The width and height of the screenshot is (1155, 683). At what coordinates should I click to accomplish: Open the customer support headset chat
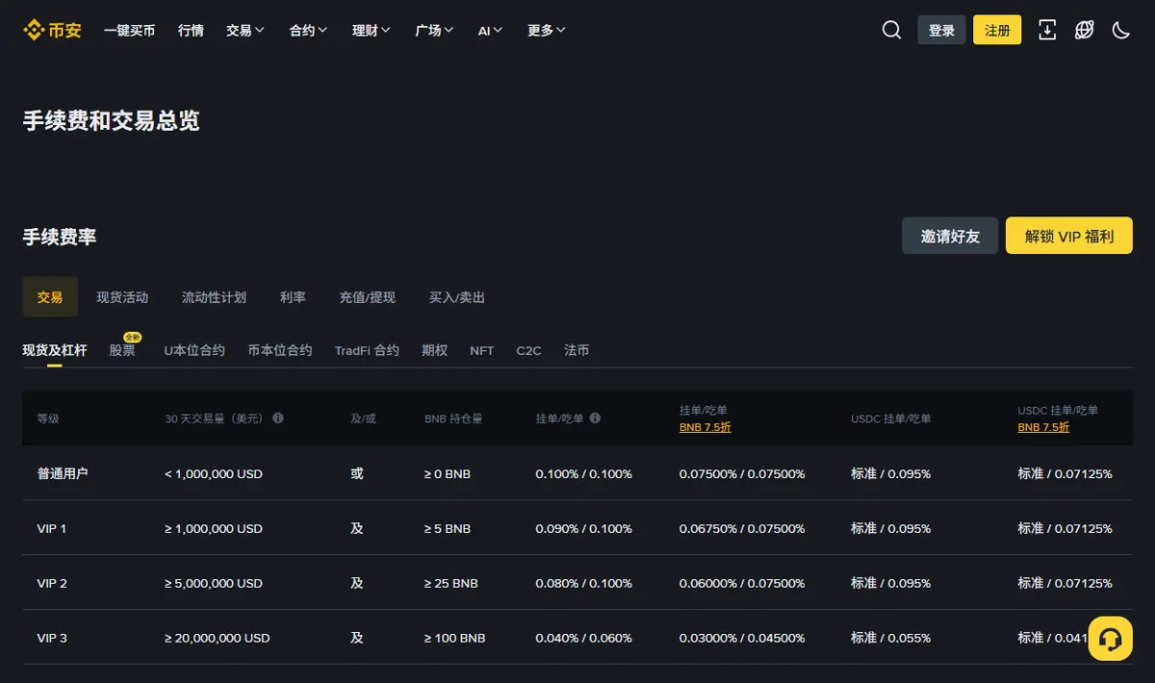pos(1110,639)
